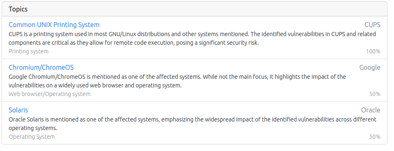Viewport: 394px width, 151px height.
Task: Click the phrase 'posing a significant security risk'
Action: click(x=218, y=43)
